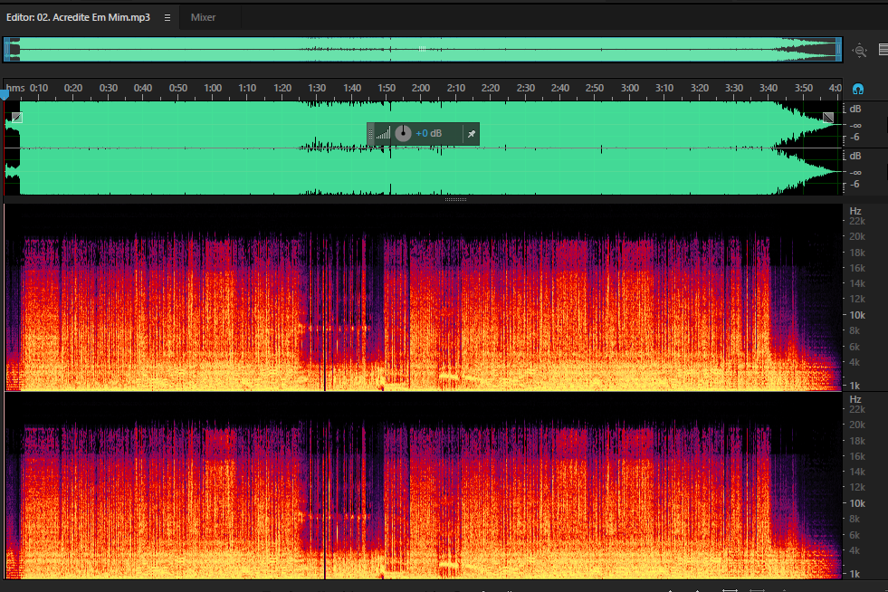Screen dimensions: 888x592
Task: Click the 1k mark on left channel frequency scale
Action: (855, 386)
